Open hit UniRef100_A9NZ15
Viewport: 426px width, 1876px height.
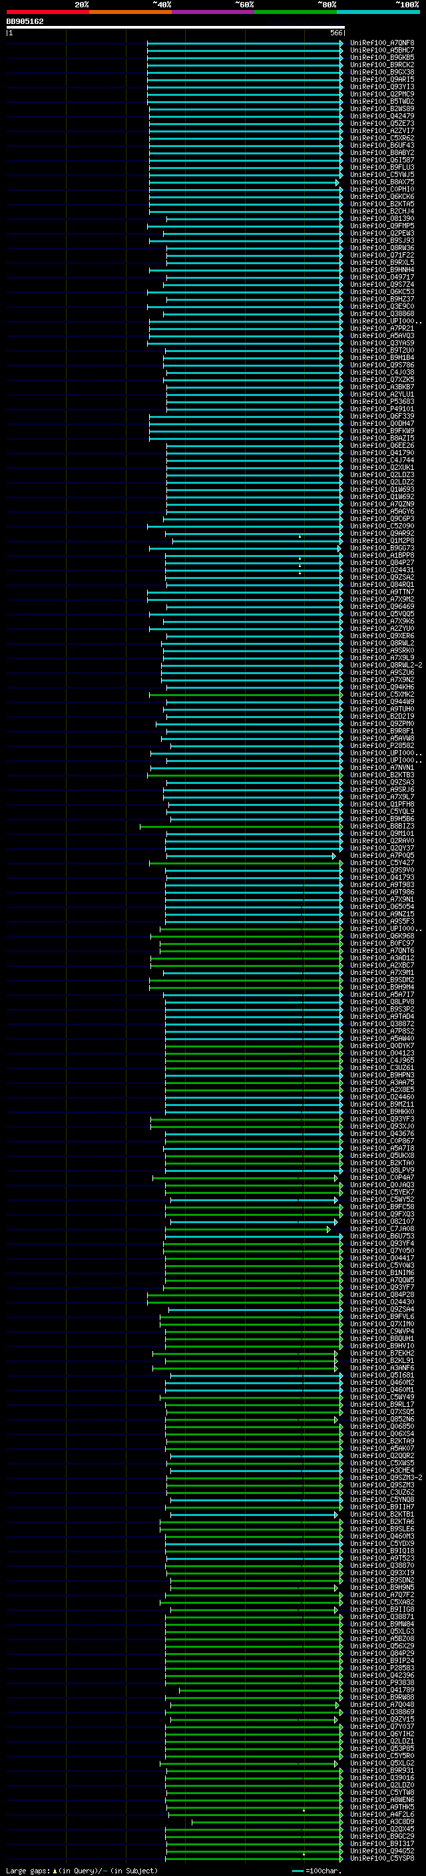pyautogui.click(x=381, y=914)
